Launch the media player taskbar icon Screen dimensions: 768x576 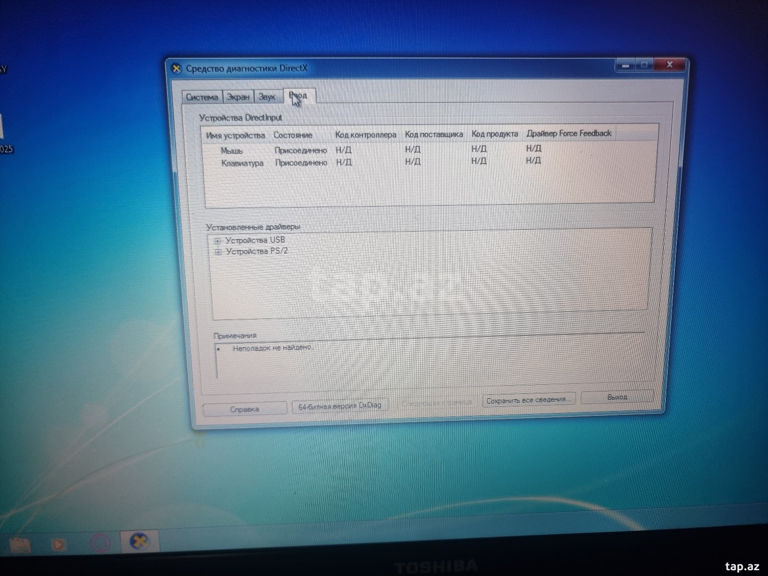click(59, 545)
